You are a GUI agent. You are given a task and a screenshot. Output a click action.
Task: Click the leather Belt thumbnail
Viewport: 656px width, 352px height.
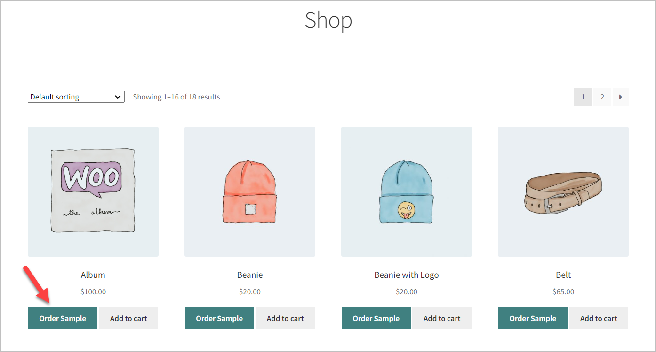(563, 191)
